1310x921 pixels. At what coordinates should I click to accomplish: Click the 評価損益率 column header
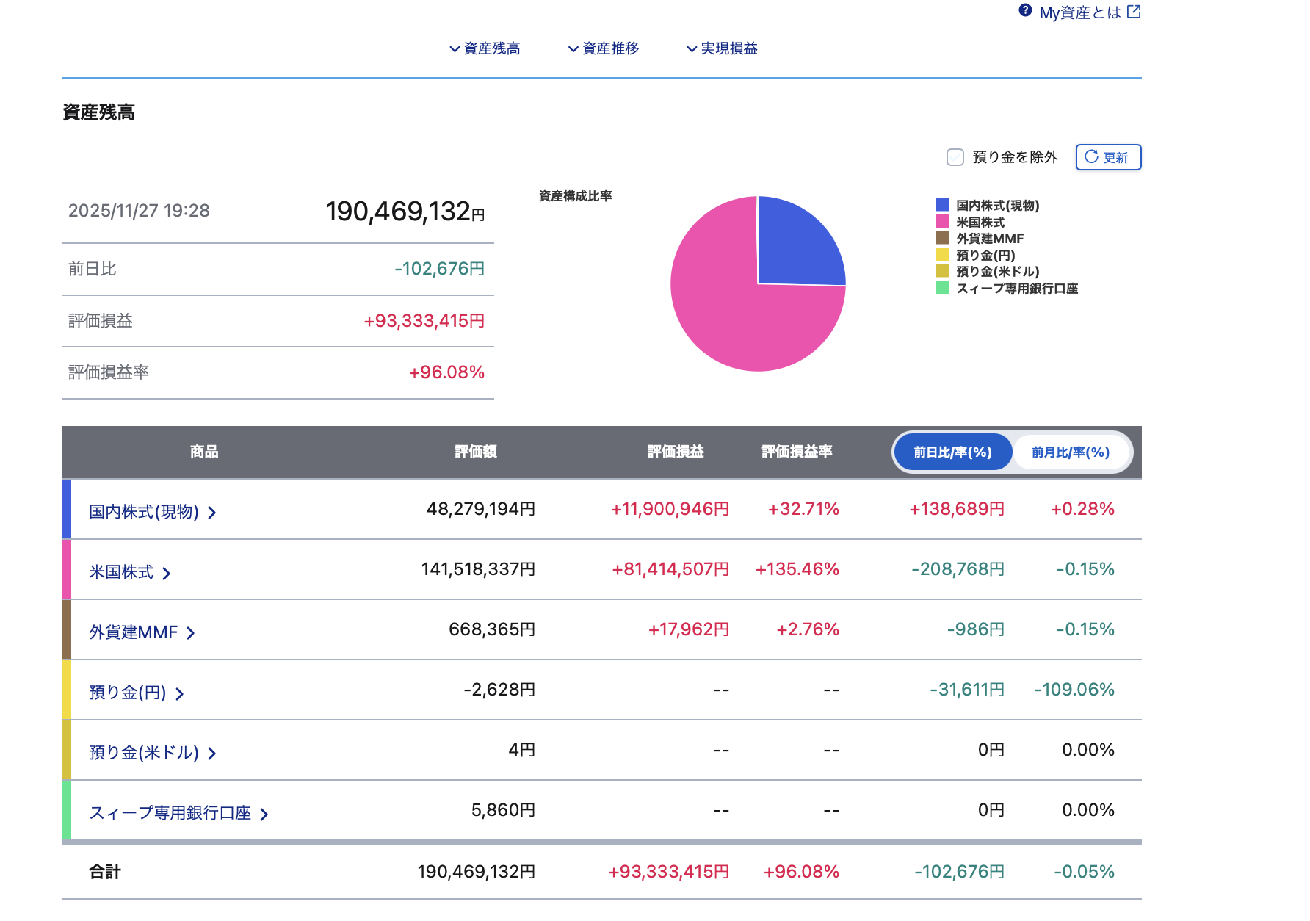797,452
